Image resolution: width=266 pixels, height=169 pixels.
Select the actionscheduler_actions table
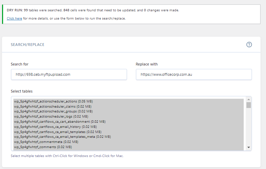pyautogui.click(x=53, y=101)
